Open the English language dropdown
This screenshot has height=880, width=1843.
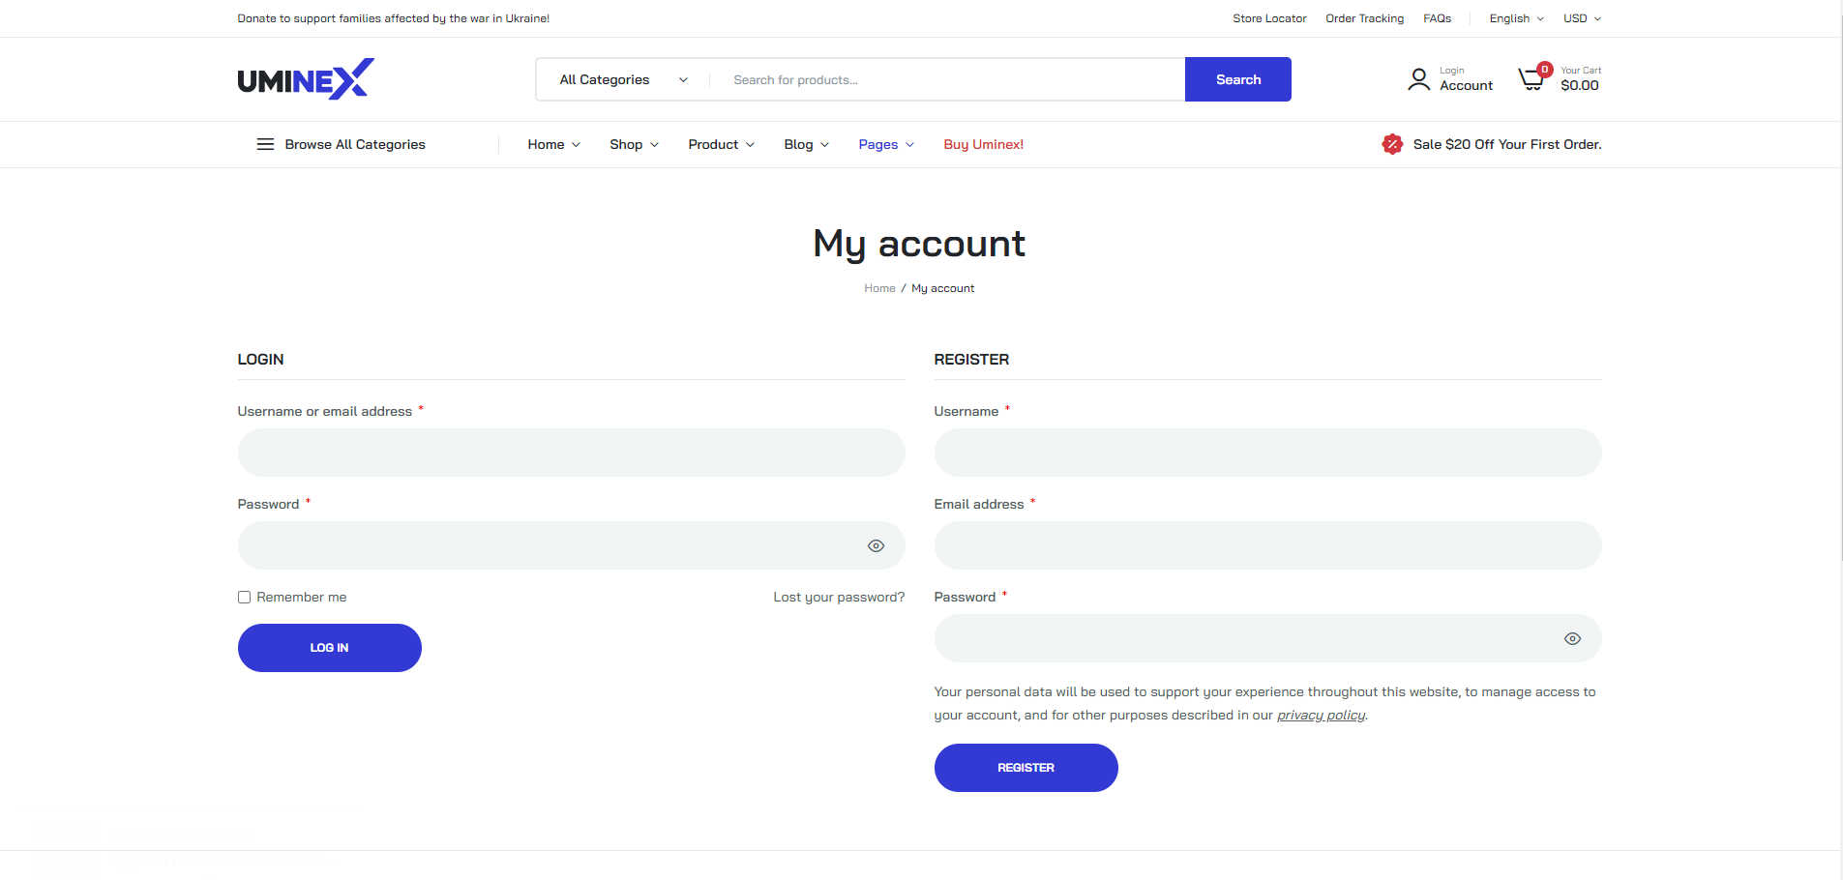coord(1516,18)
